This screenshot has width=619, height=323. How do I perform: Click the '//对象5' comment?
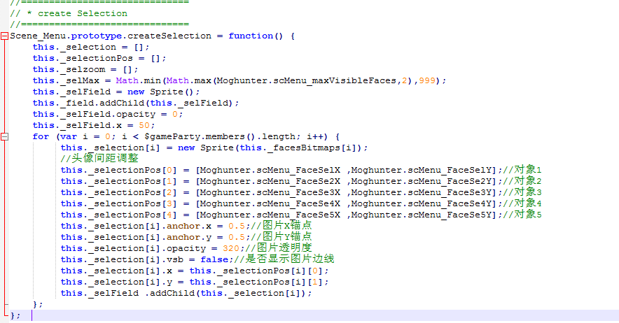pos(522,215)
